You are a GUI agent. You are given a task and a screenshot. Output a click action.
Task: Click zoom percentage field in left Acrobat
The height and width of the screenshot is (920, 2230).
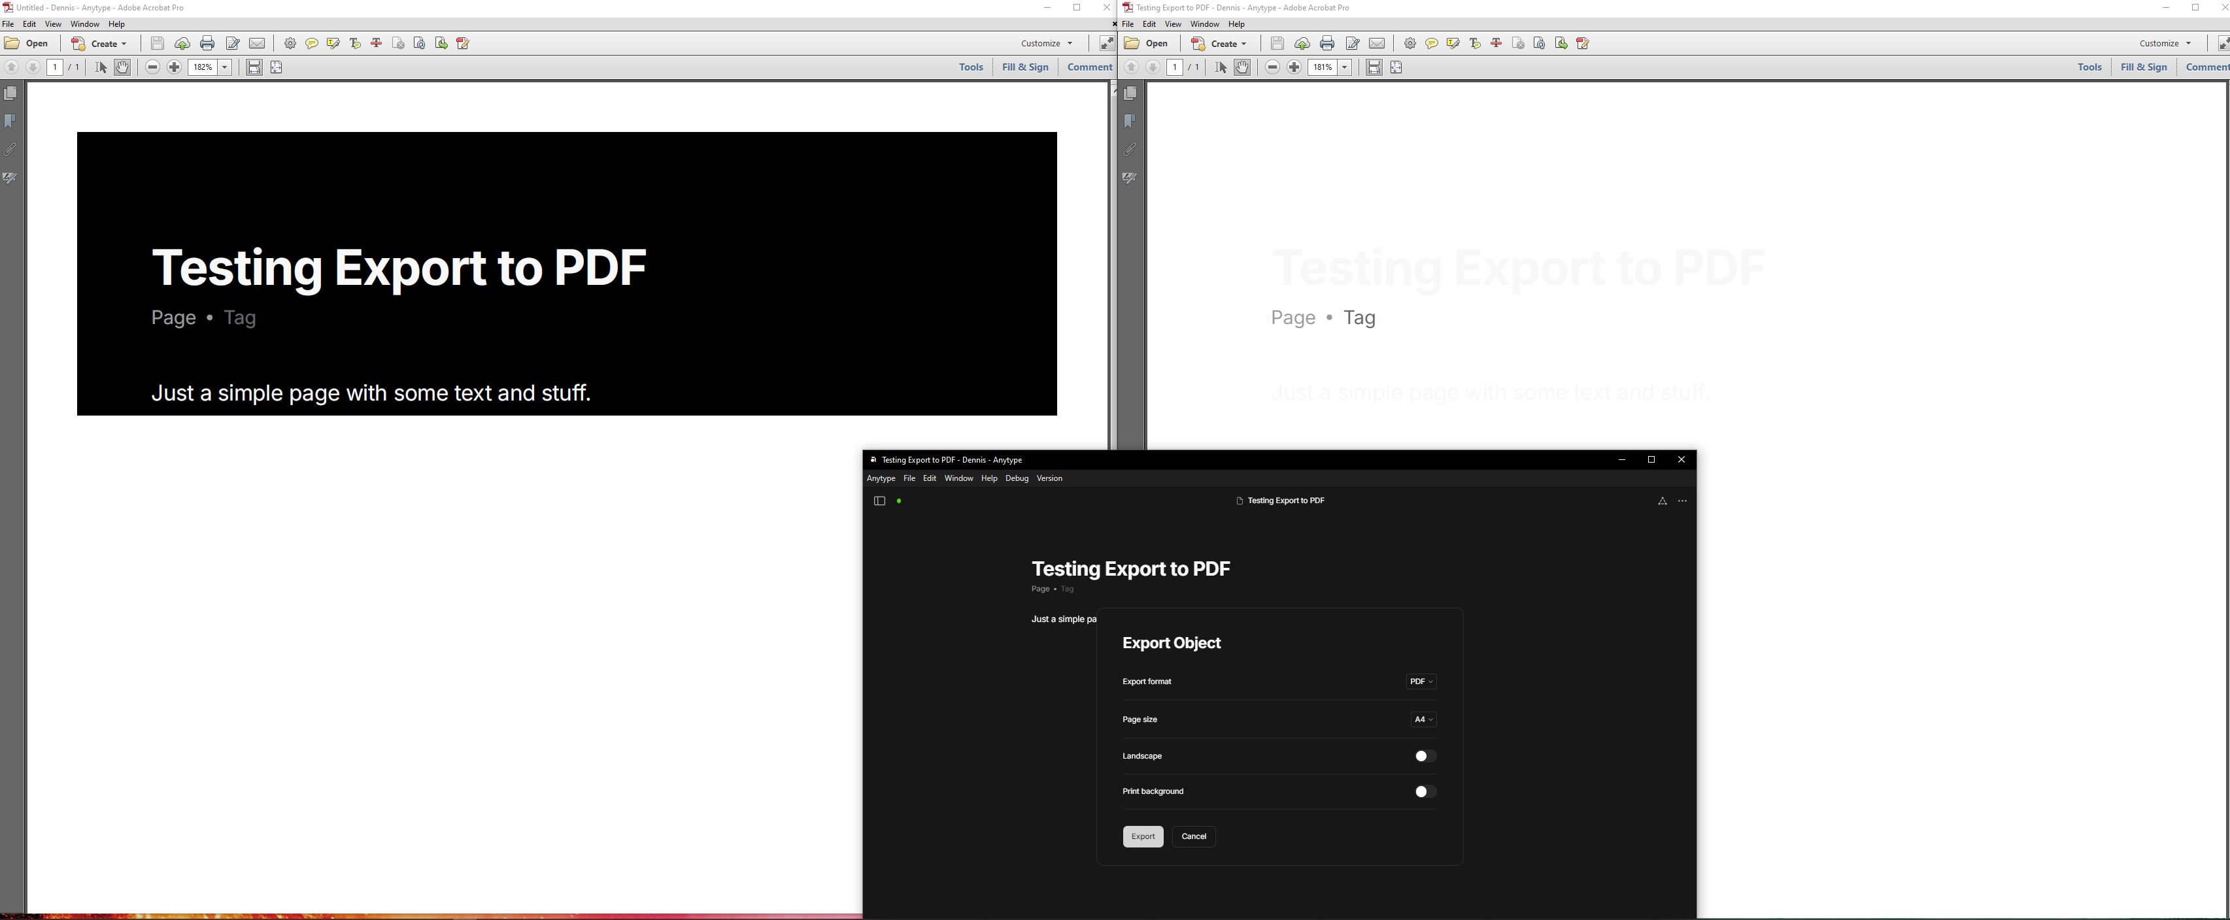tap(203, 67)
